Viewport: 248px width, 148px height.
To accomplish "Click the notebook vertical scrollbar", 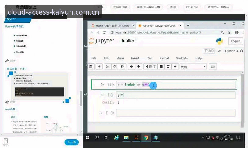I will pos(243,100).
